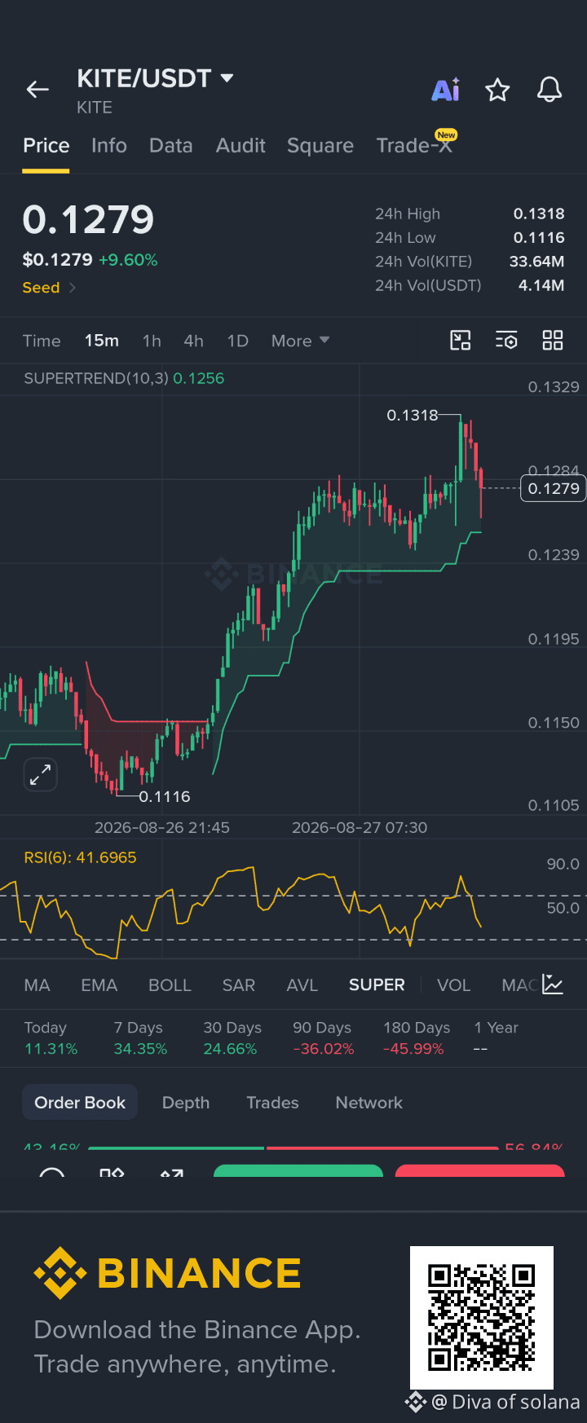
Task: Expand chart to fullscreen
Action: 40,774
